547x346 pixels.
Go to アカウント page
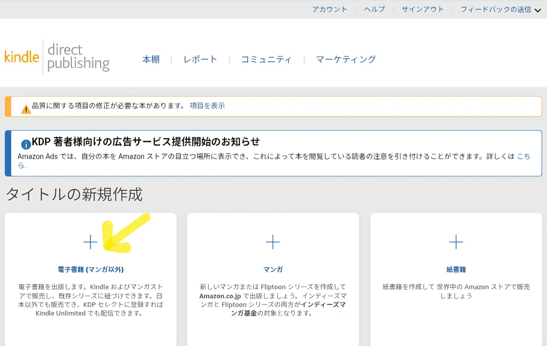pos(330,9)
